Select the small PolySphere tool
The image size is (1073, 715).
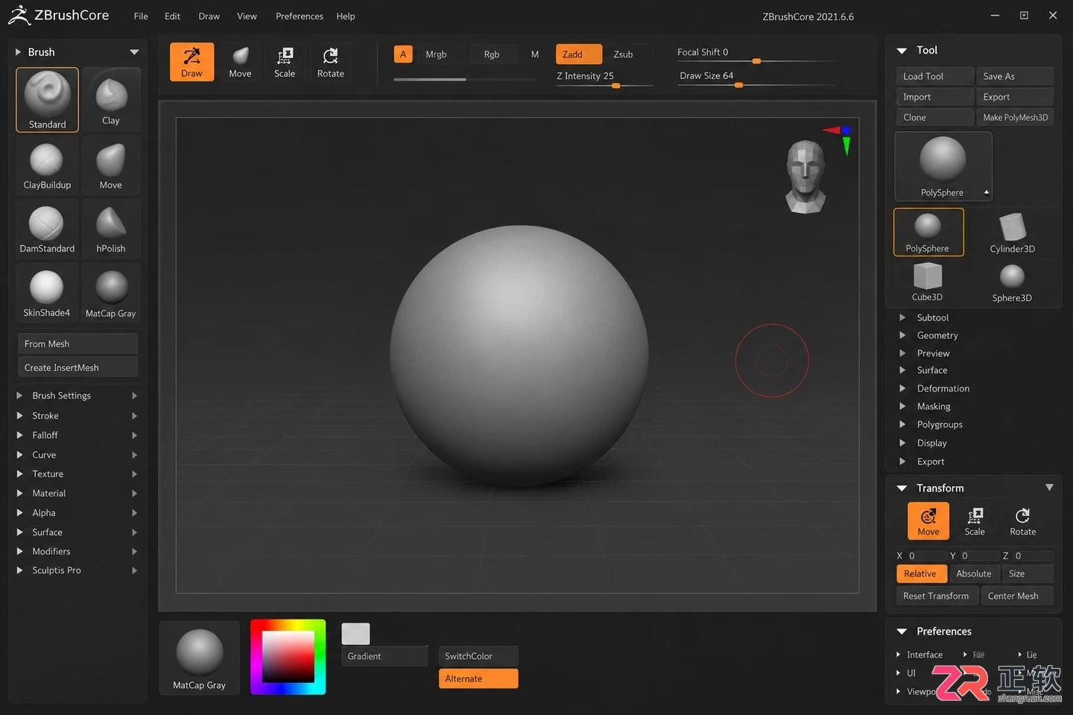click(928, 232)
